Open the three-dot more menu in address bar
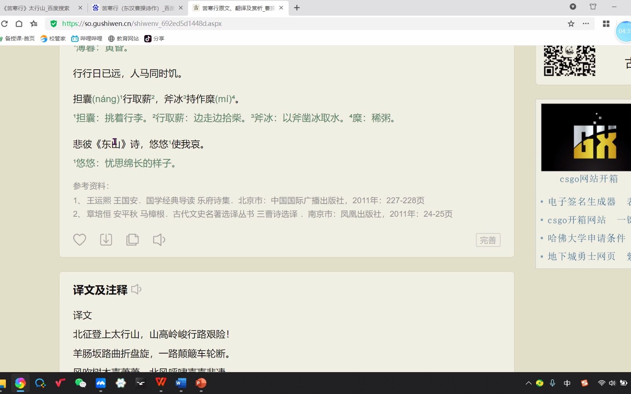This screenshot has height=394, width=631. [x=586, y=24]
